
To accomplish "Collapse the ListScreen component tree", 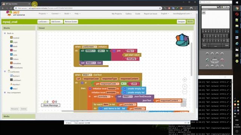I will (5, 71).
